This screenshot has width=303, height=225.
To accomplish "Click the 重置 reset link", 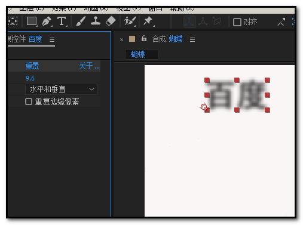I will (x=32, y=66).
